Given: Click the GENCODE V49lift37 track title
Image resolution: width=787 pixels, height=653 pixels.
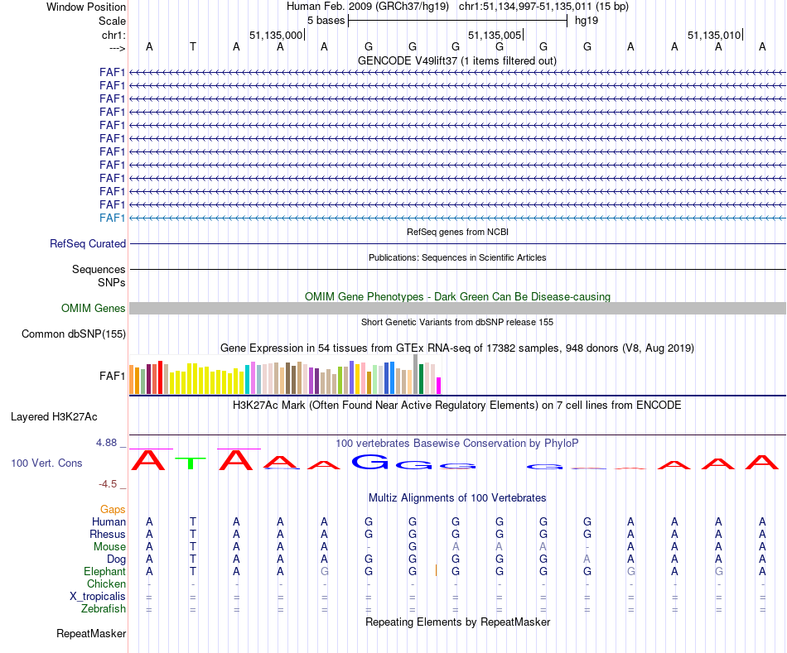Looking at the screenshot, I should pos(457,60).
